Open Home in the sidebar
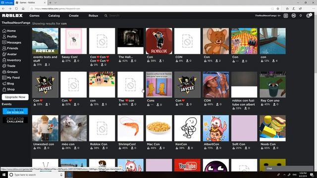Viewport: 317px width, 178px height. click(9, 31)
